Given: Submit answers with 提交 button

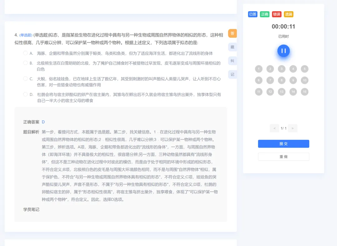Looking at the screenshot, I should (283, 144).
